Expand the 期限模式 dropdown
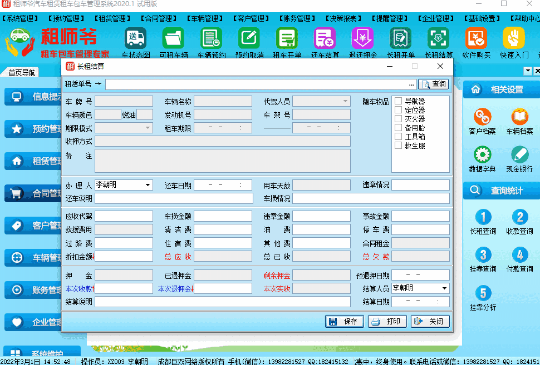The height and width of the screenshot is (365, 540). 147,127
